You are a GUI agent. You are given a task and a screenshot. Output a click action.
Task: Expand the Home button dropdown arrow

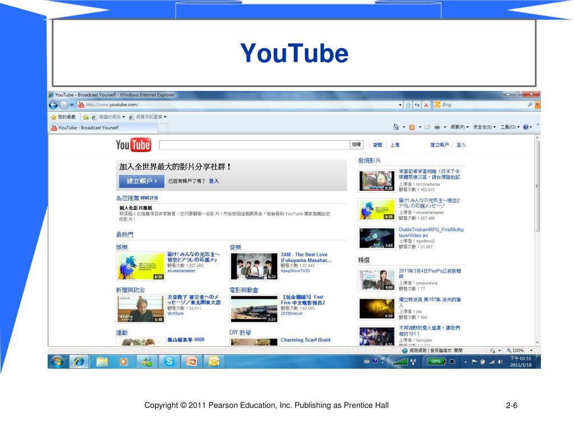click(x=404, y=127)
